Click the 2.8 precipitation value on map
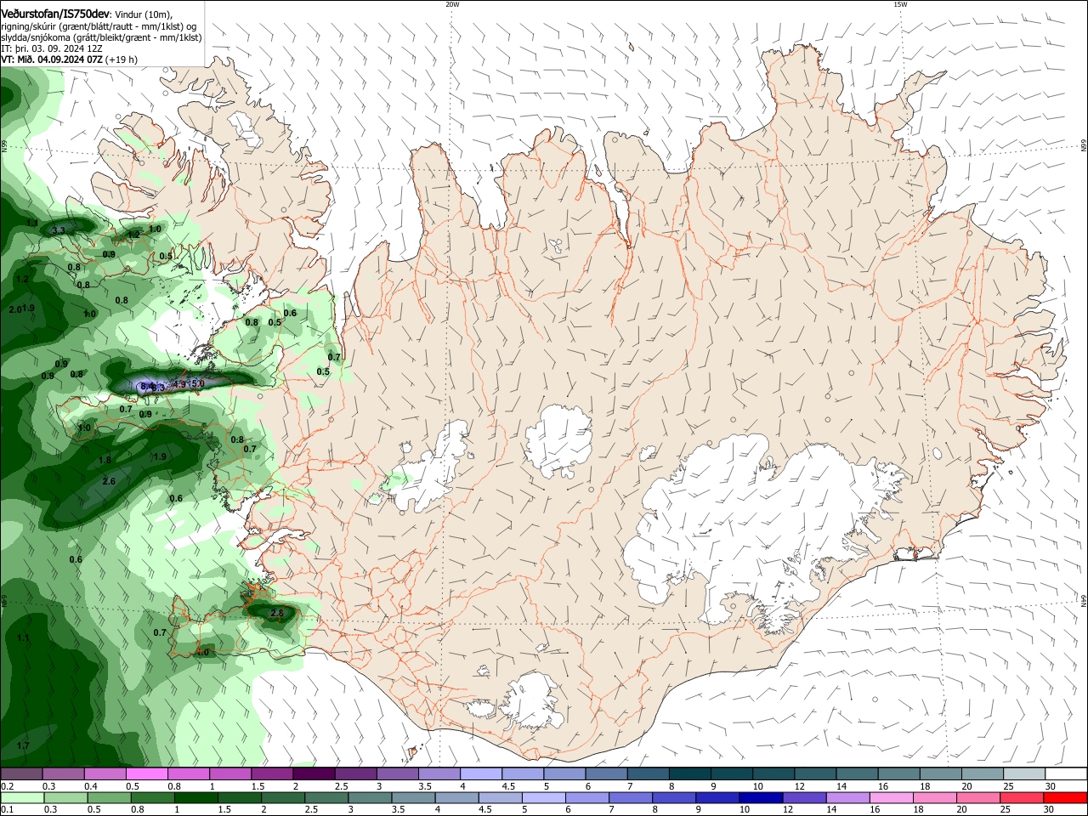 tap(276, 613)
